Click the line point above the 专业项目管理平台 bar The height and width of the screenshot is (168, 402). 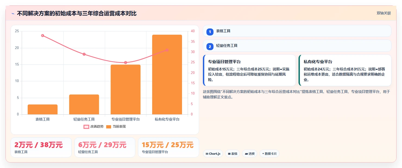pyautogui.click(x=125, y=63)
